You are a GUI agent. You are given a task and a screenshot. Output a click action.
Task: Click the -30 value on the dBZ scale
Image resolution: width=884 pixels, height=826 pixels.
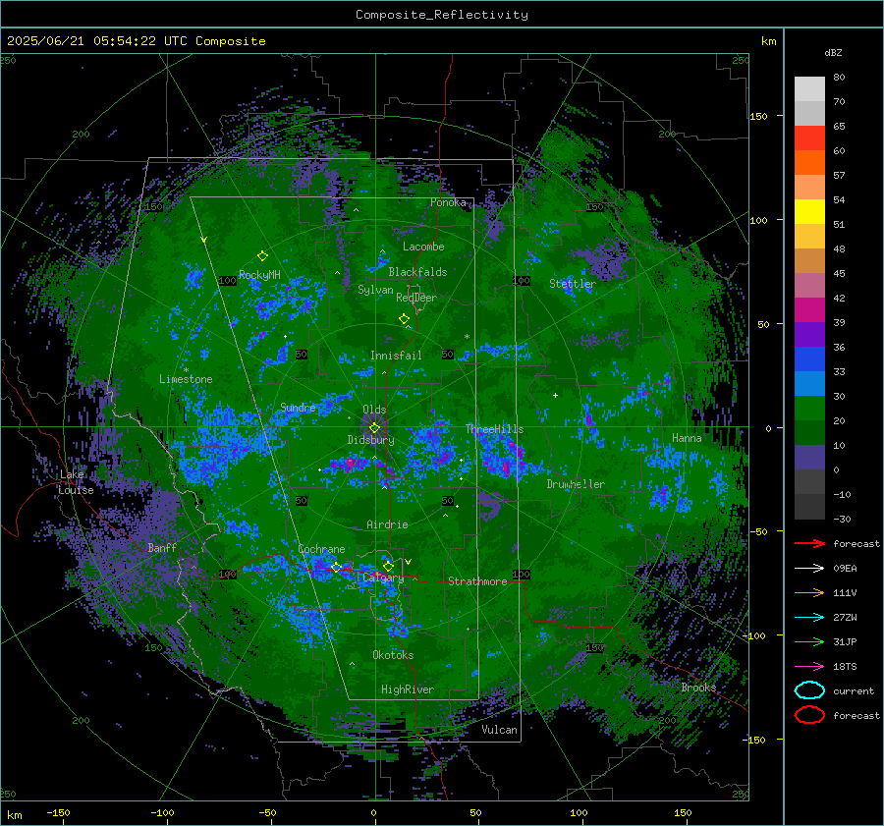pyautogui.click(x=842, y=519)
